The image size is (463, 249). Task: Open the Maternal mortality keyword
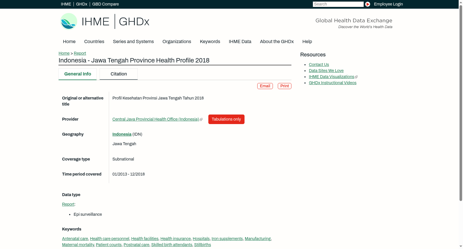[x=78, y=245]
